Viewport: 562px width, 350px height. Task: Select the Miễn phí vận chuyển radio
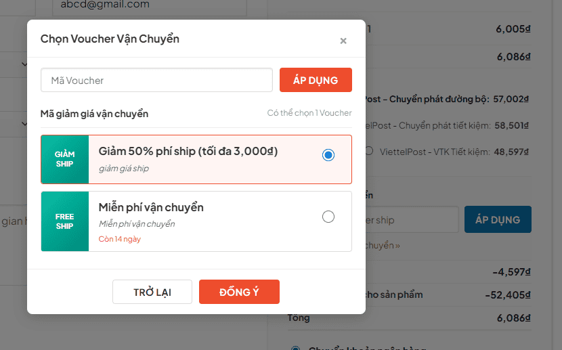coord(328,217)
